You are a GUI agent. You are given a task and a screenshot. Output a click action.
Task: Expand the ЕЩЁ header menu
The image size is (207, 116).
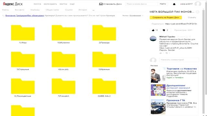point(72,4)
